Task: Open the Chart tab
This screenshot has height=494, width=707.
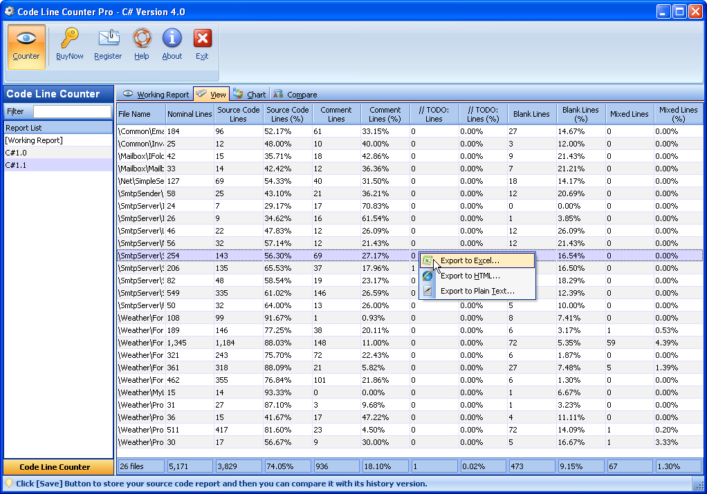Action: coord(249,94)
